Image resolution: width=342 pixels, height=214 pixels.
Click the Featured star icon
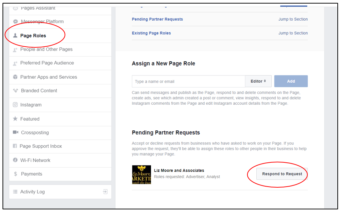pyautogui.click(x=15, y=119)
